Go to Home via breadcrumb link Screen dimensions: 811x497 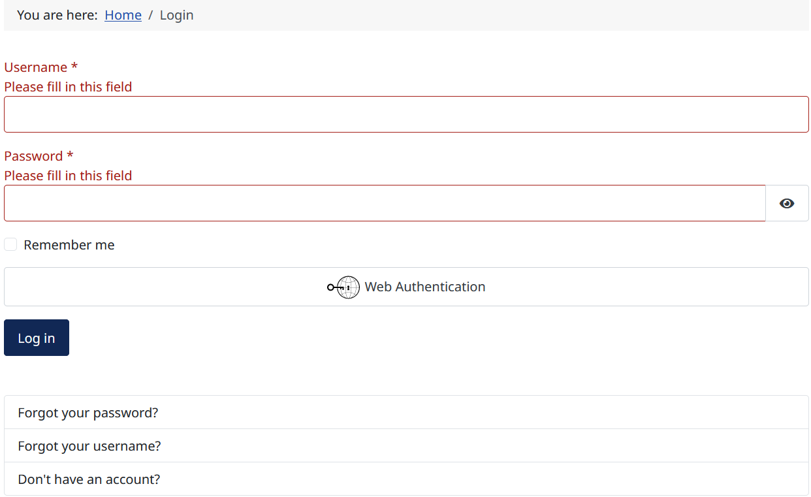123,15
